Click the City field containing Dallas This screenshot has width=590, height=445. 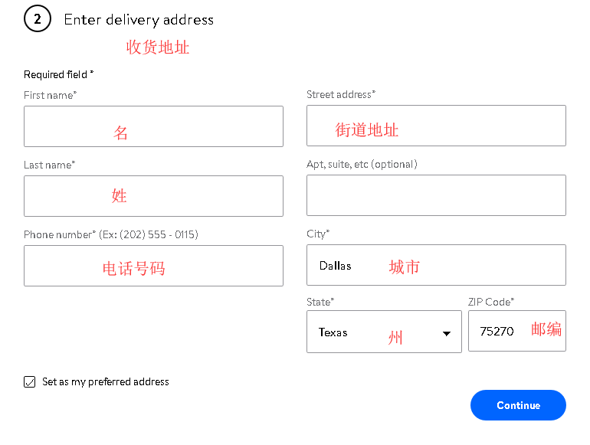click(436, 265)
